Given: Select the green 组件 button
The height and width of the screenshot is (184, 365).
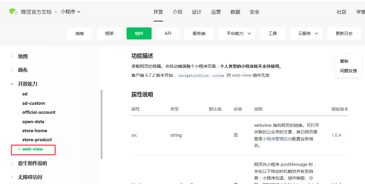Looking at the screenshot, I should point(139,33).
